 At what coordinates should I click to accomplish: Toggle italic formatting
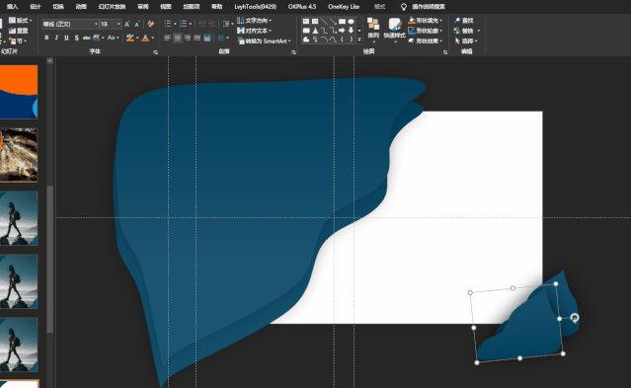(56, 38)
